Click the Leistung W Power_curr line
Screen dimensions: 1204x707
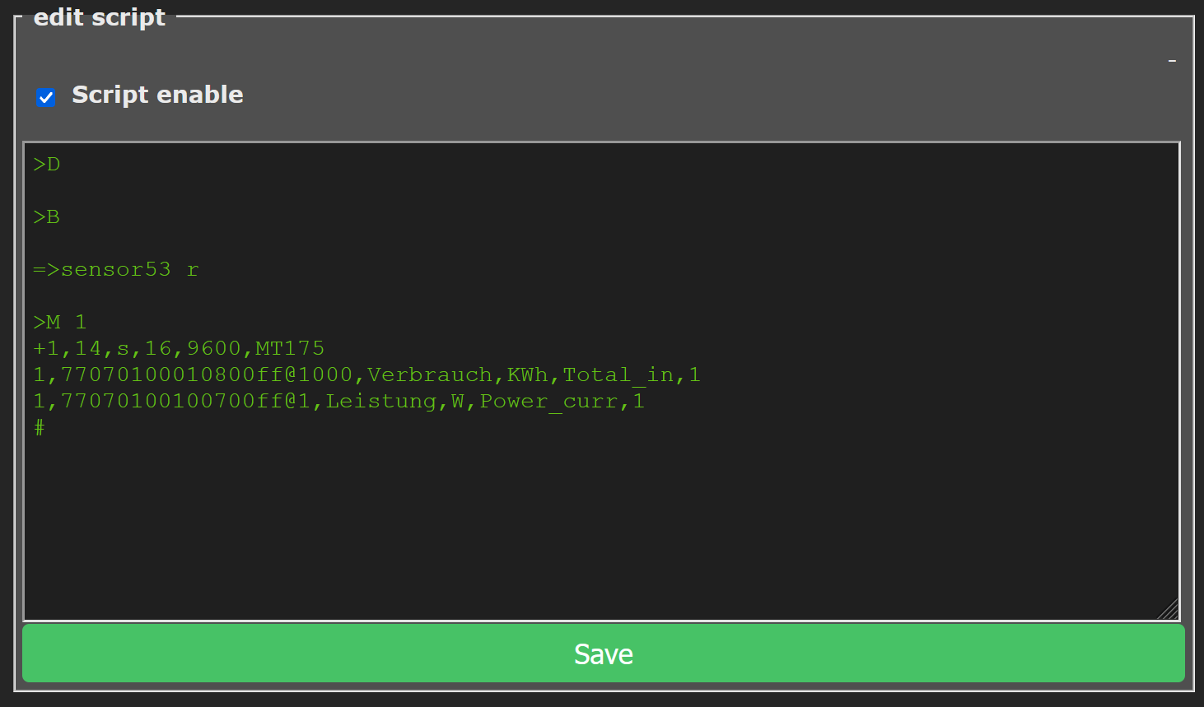pyautogui.click(x=338, y=401)
